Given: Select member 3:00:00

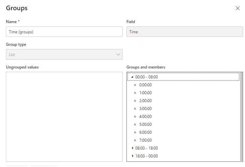Looking at the screenshot, I should pos(145,109).
